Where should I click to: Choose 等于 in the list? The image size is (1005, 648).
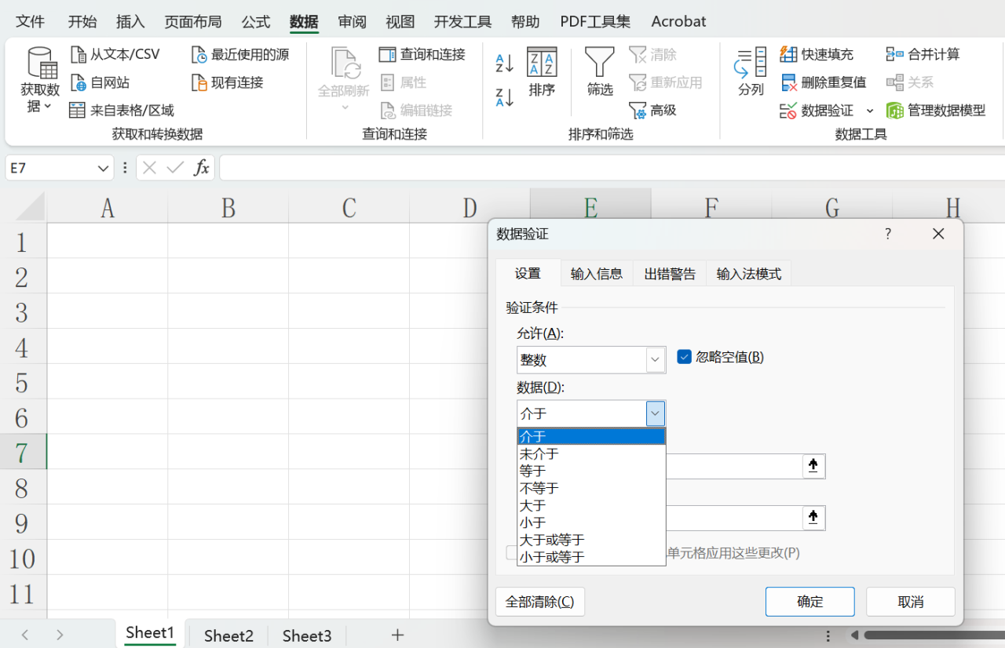591,471
